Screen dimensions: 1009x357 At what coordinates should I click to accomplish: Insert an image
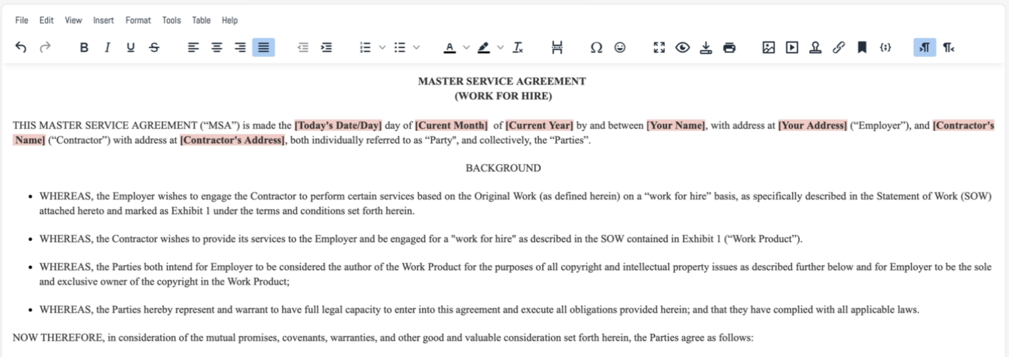768,47
